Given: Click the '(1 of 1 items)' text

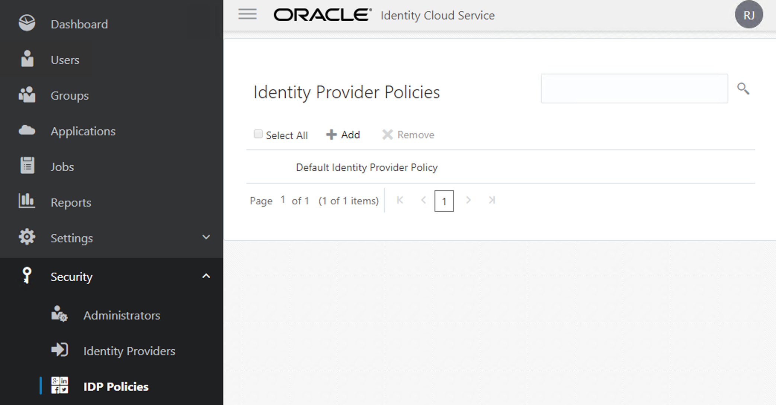Looking at the screenshot, I should point(349,201).
